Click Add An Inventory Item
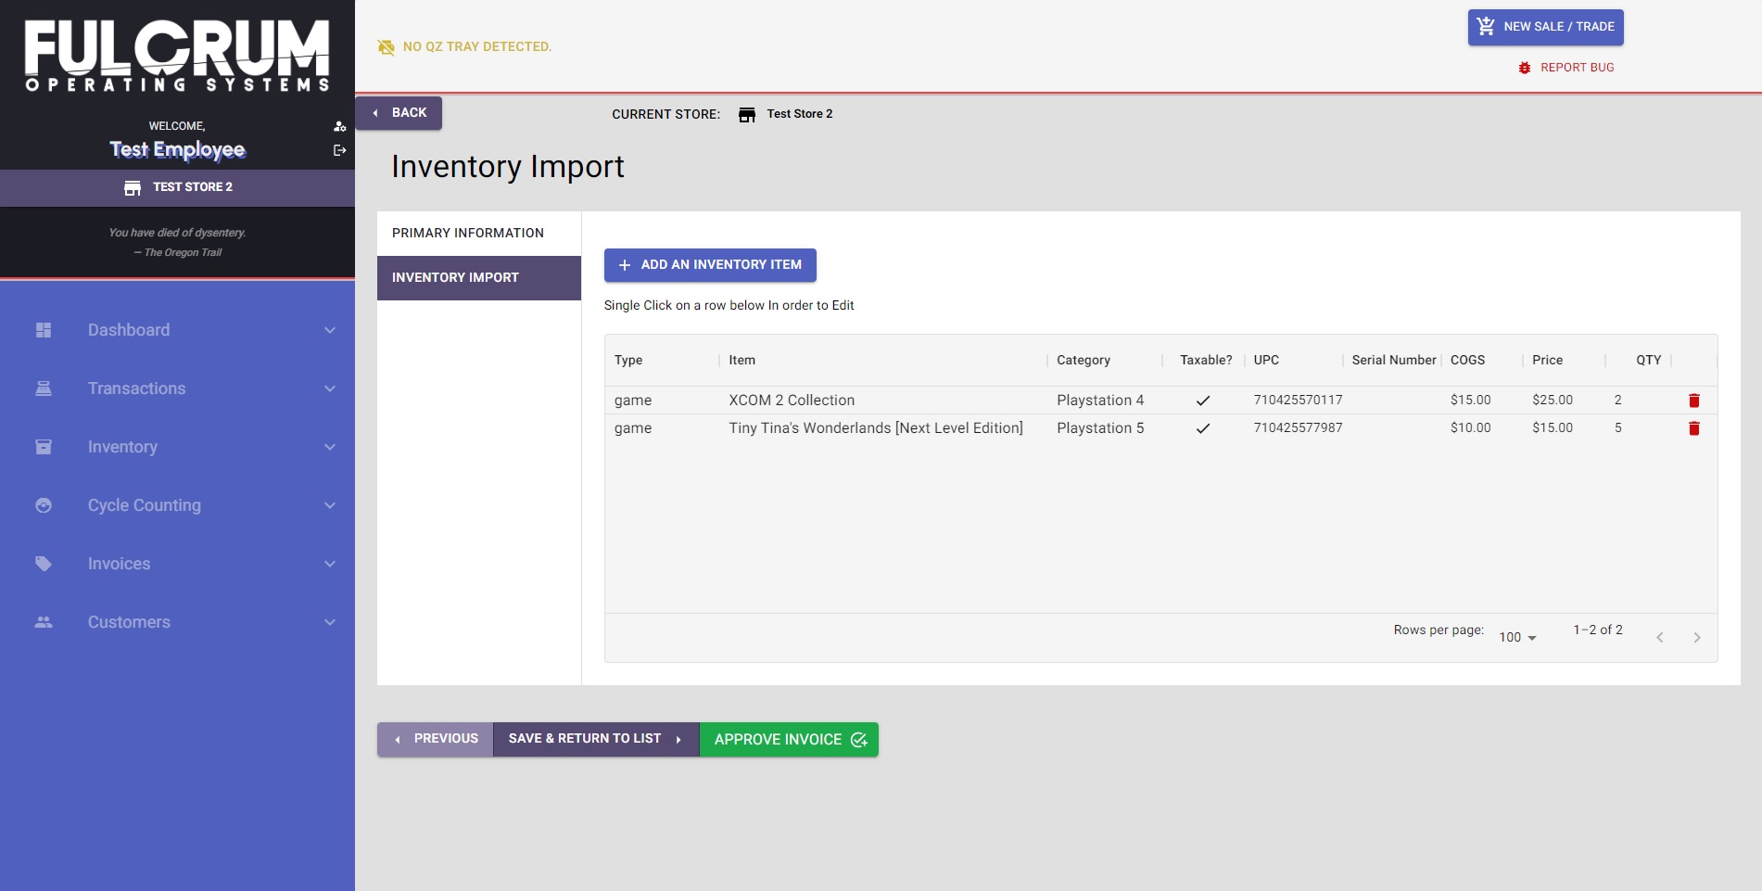Image resolution: width=1762 pixels, height=891 pixels. (x=710, y=265)
